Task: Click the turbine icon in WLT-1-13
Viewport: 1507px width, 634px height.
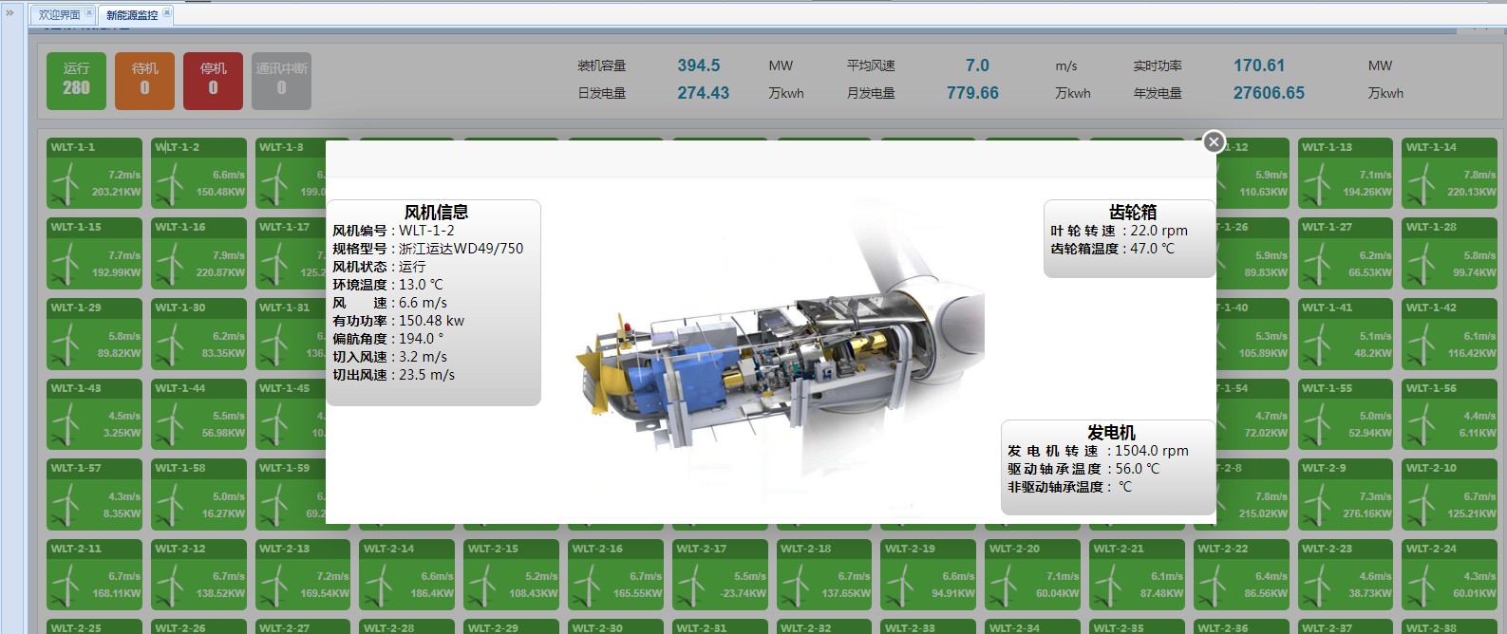Action: 1316,183
